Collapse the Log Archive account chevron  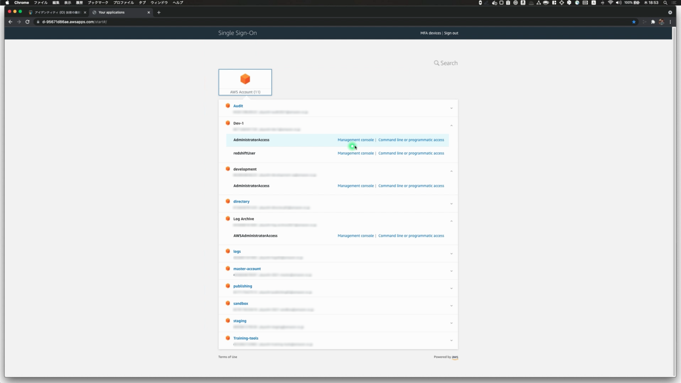coord(451,221)
